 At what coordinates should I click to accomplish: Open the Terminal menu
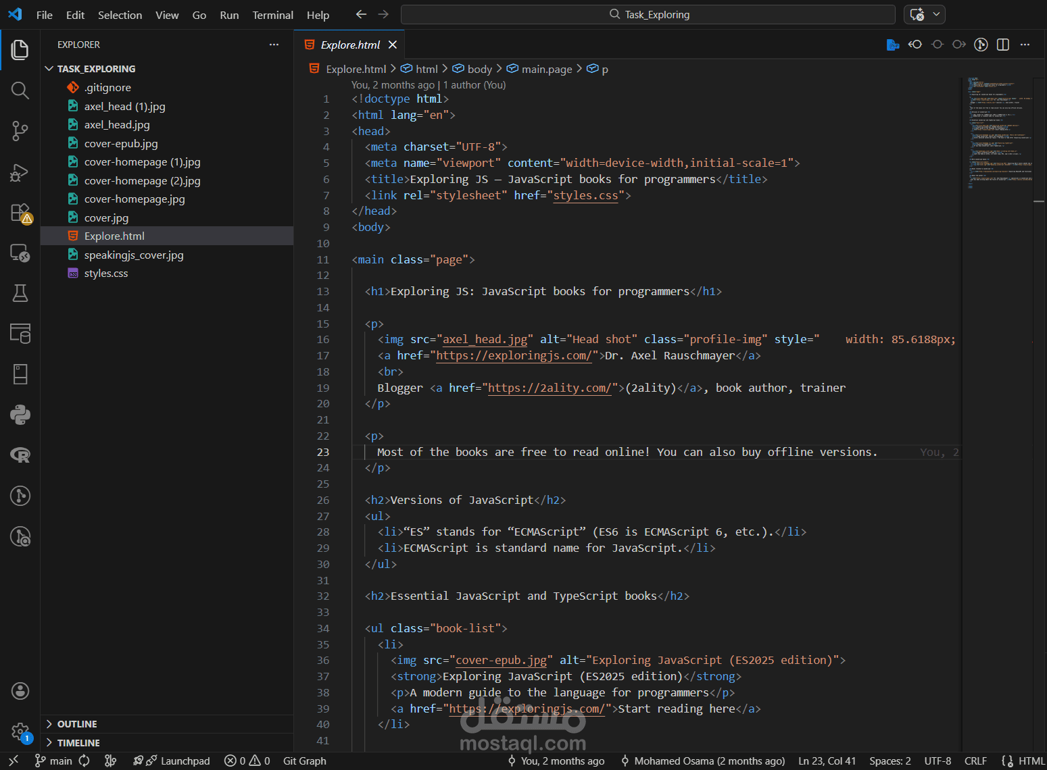click(x=272, y=15)
